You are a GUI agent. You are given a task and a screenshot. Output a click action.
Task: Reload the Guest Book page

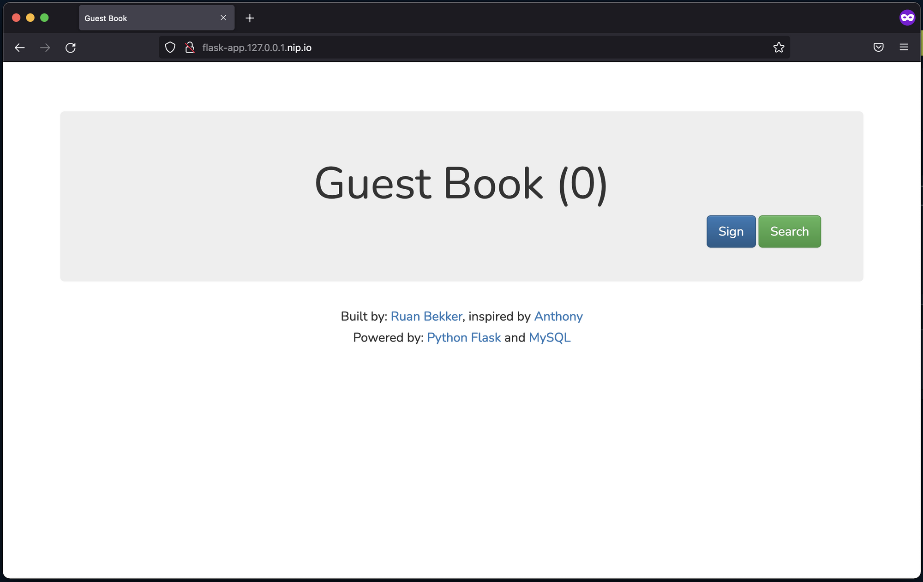coord(71,48)
